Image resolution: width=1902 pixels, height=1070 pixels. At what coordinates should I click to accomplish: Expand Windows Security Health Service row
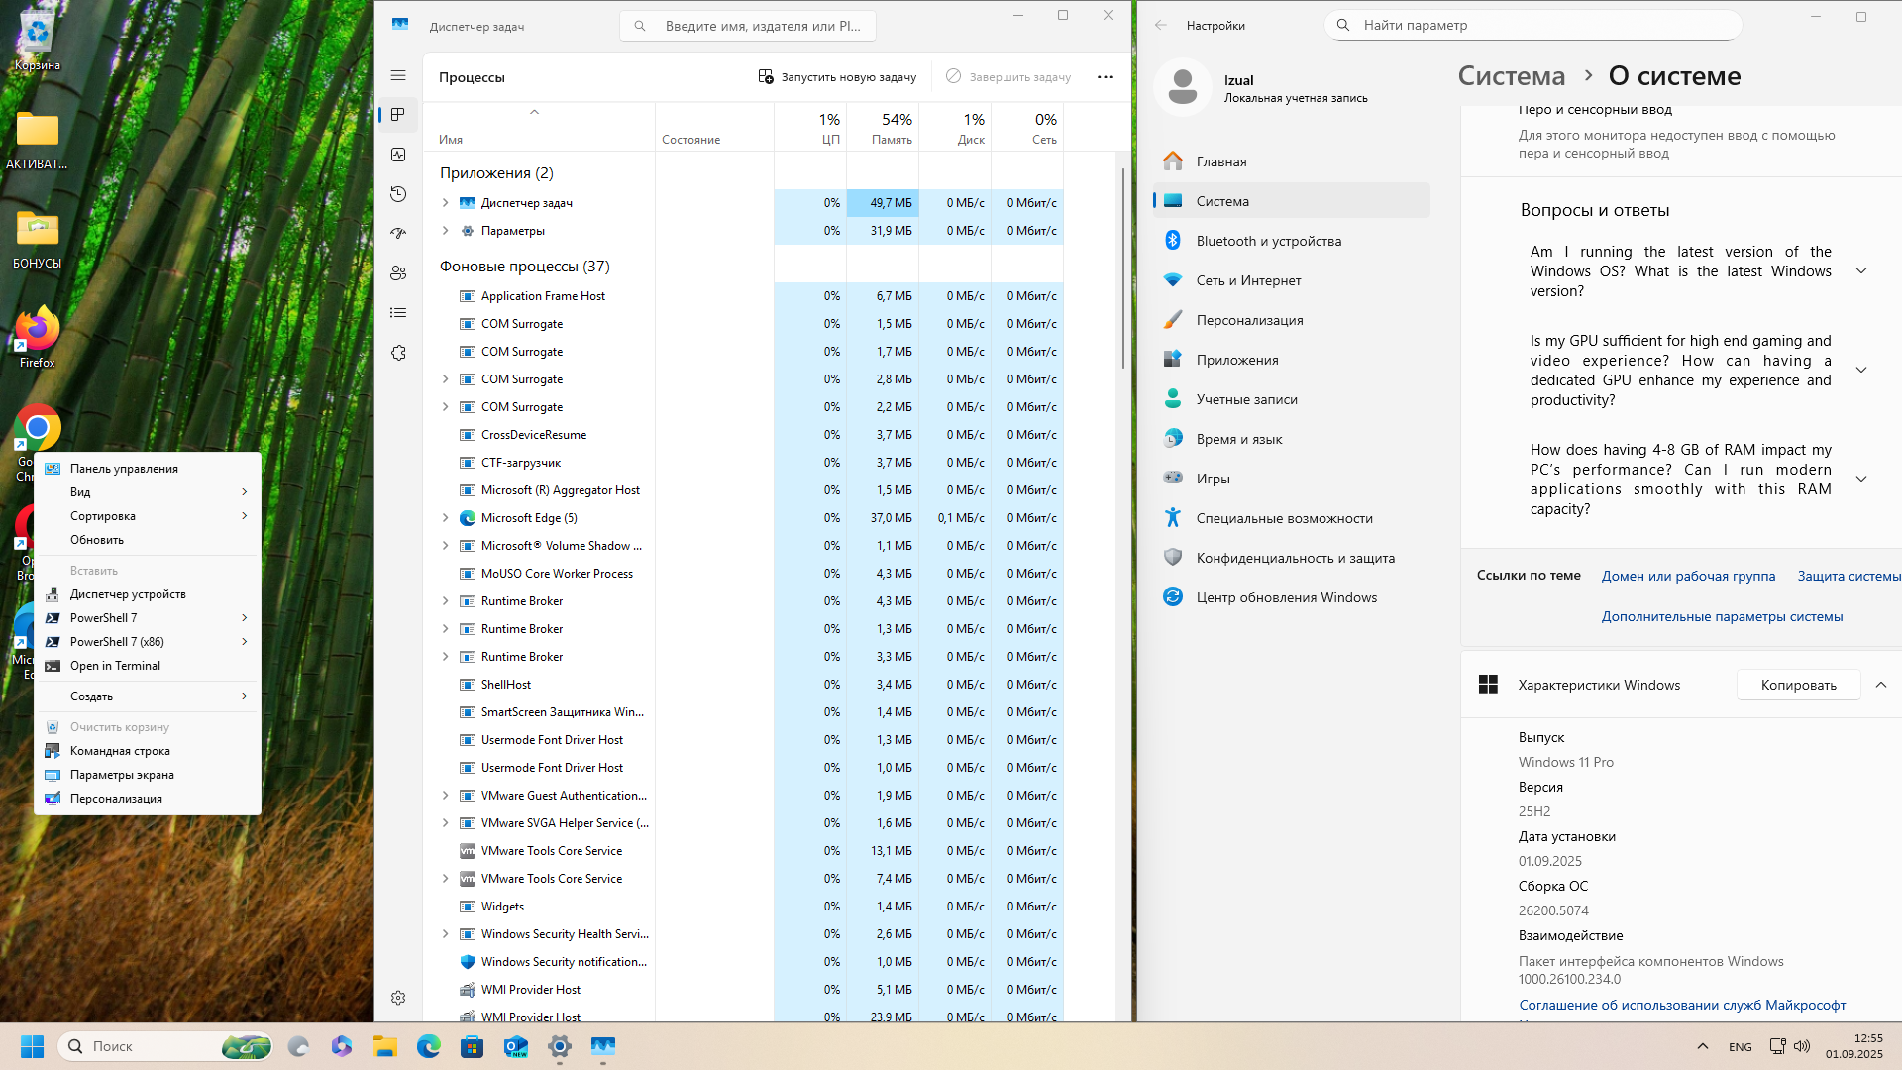pos(445,934)
